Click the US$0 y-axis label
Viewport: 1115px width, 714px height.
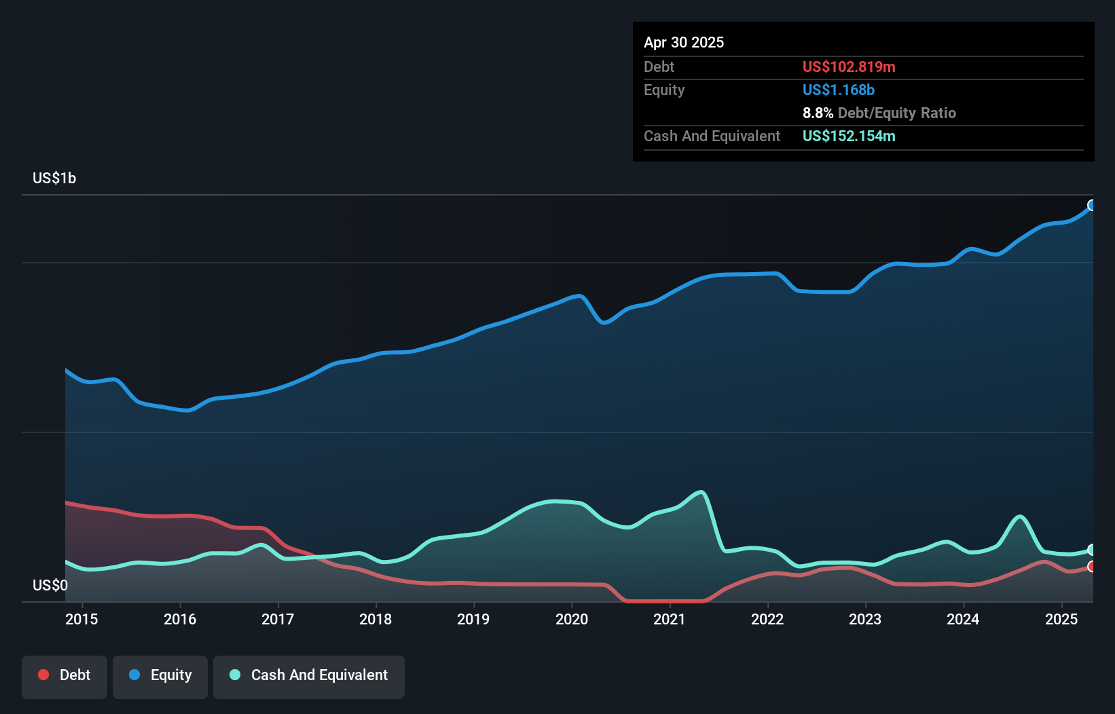tap(50, 585)
